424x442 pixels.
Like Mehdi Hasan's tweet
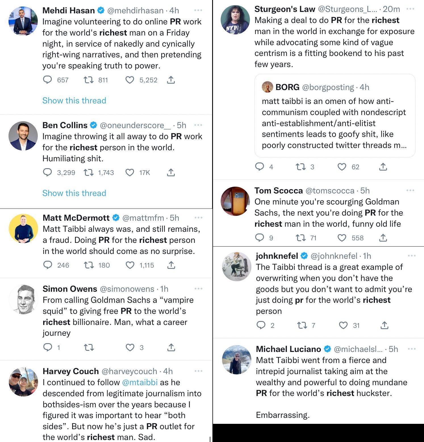130,80
